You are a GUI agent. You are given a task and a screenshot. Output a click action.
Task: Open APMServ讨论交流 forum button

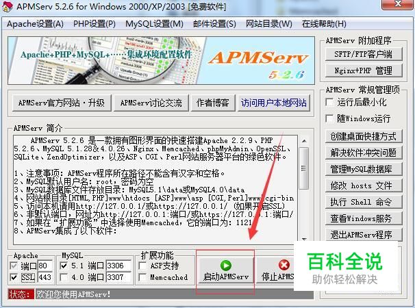pyautogui.click(x=151, y=103)
